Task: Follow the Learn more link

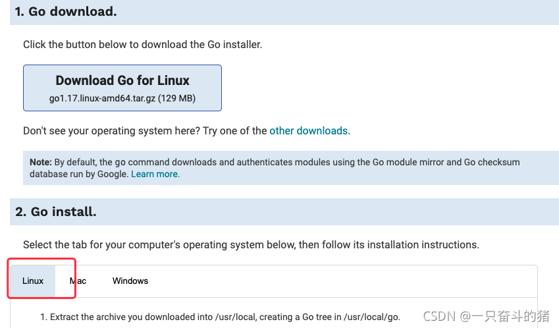Action: pos(155,174)
